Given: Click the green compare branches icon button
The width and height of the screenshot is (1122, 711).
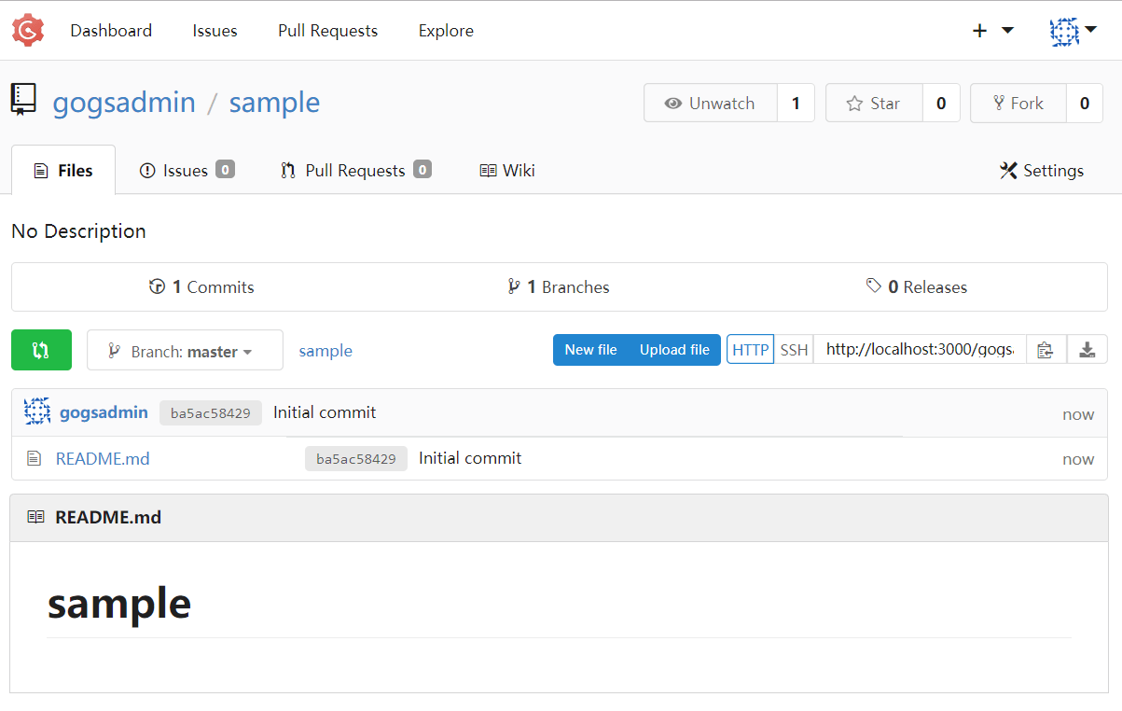Looking at the screenshot, I should tap(41, 350).
